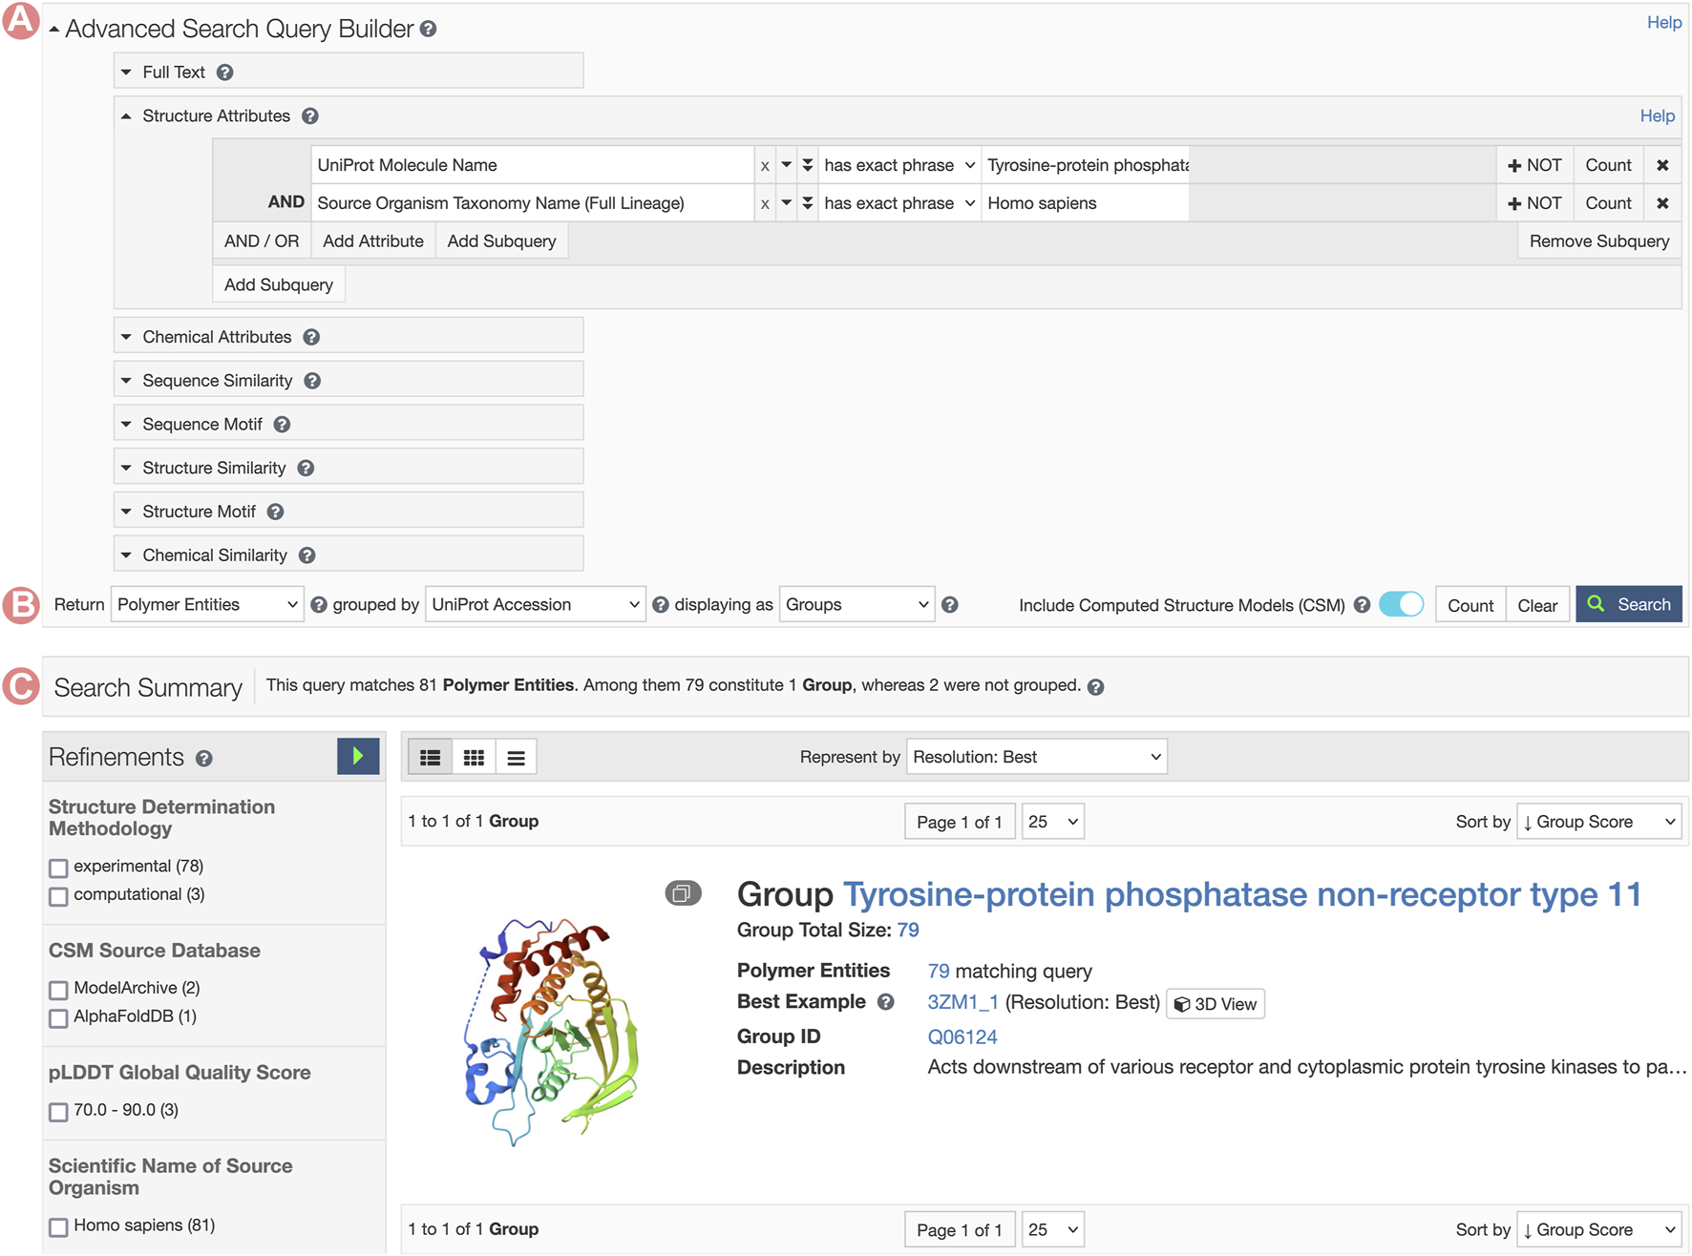Screen dimensions: 1692x1256
Task: Expand the Sequence Similarity section
Action: point(217,381)
